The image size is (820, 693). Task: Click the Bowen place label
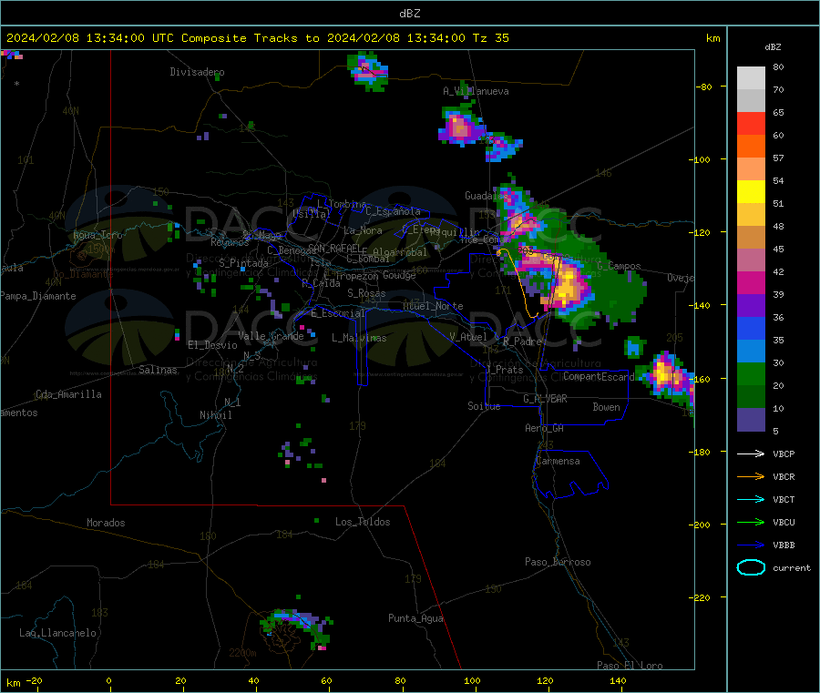coord(606,407)
